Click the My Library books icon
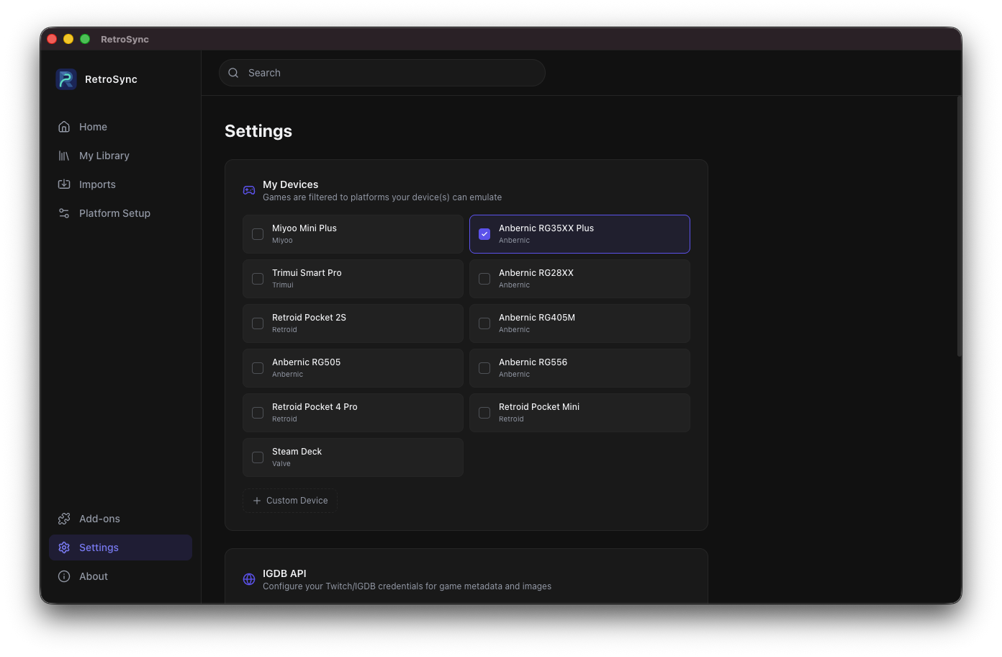The image size is (1002, 657). (64, 156)
